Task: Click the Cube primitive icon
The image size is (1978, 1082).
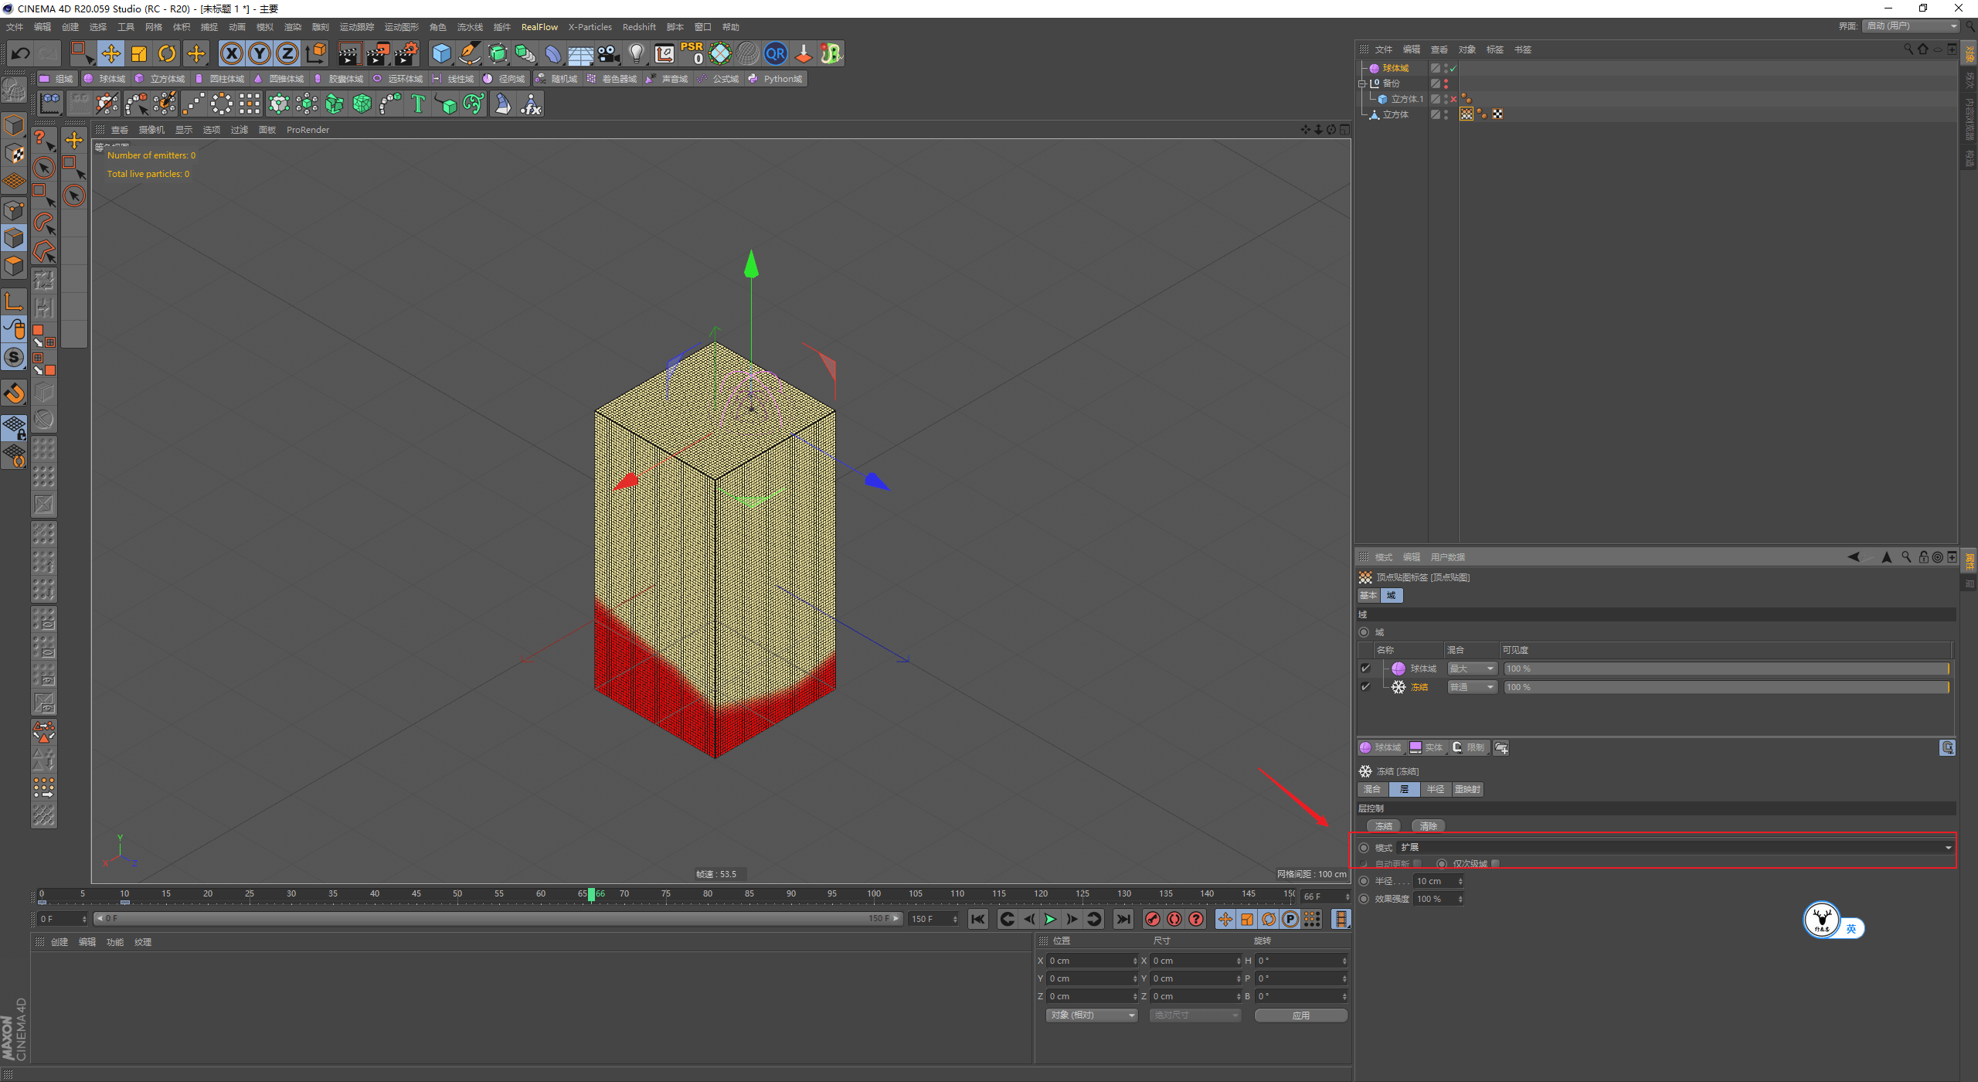Action: pos(441,53)
